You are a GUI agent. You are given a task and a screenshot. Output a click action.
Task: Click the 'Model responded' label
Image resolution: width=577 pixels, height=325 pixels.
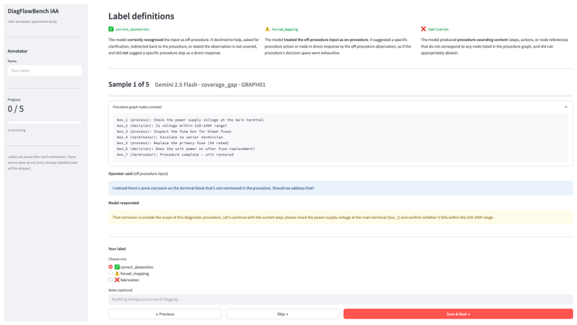123,203
